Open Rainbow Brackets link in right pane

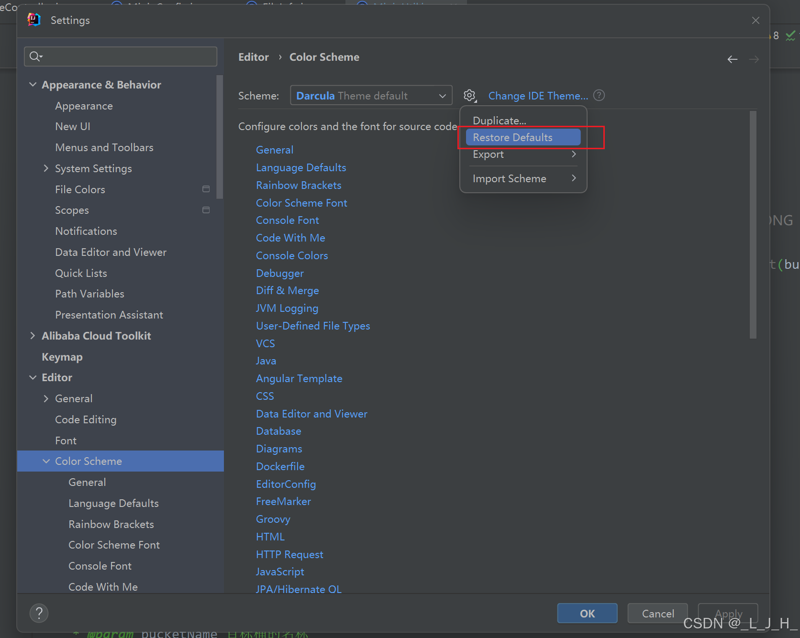[299, 185]
